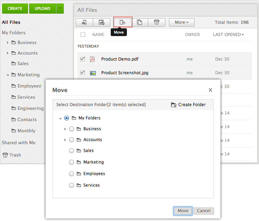Screen dimensions: 259x221
Task: Uncheck the Product Screenshot.jpg checkbox
Action: click(82, 72)
